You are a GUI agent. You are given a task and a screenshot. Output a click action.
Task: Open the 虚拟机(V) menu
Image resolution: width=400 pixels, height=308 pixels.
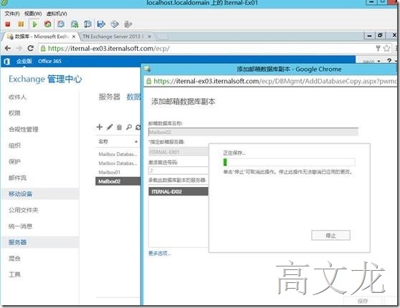(57, 14)
